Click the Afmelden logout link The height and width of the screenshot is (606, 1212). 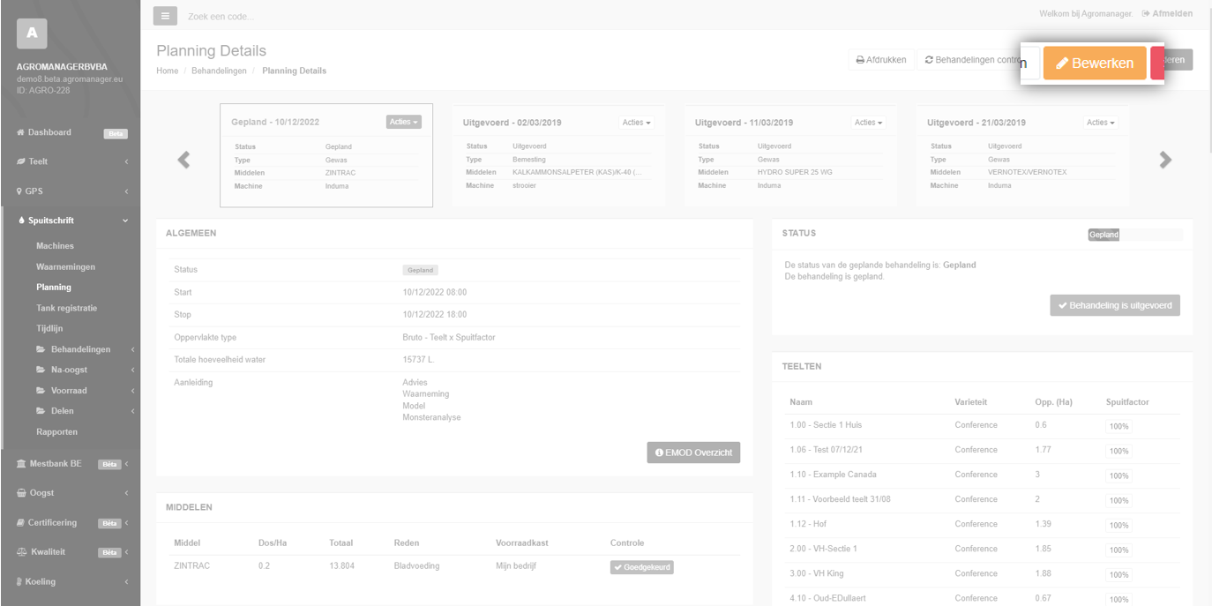1167,14
